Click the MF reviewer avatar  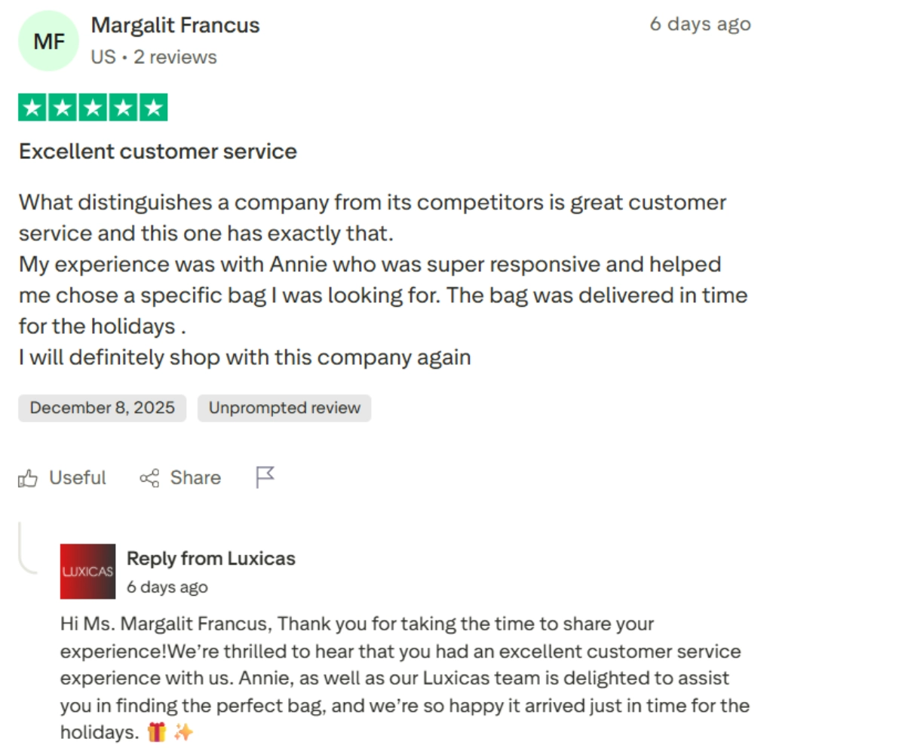point(49,41)
